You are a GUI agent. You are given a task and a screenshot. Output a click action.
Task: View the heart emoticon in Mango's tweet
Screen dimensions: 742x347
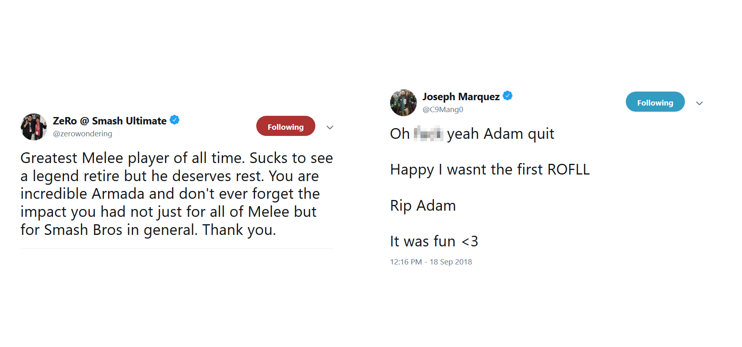coord(471,241)
